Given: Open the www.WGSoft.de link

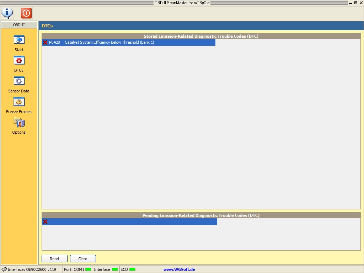Looking at the screenshot, I should 179,269.
